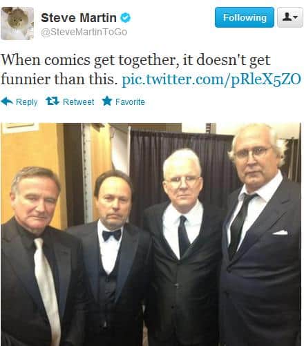Open the pic.twitter.com/pRleX5ZO link
The width and height of the screenshot is (304, 346).
point(211,79)
